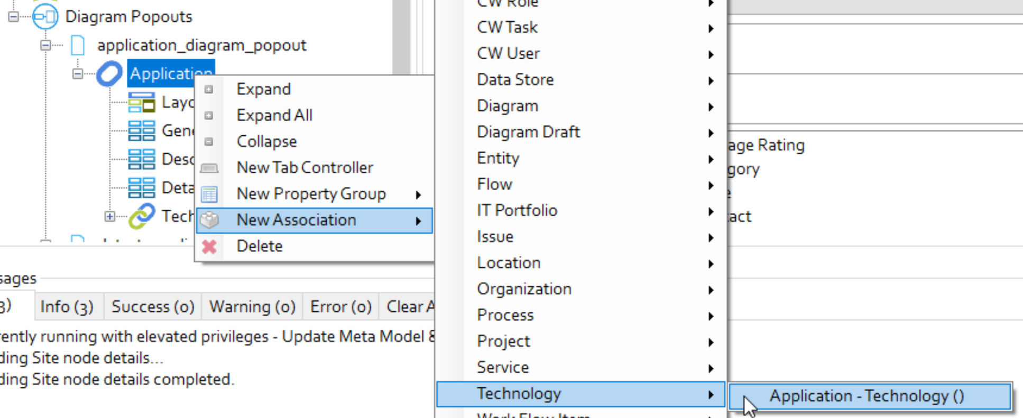Open the Organization submenu
This screenshot has width=1023, height=418.
(524, 289)
